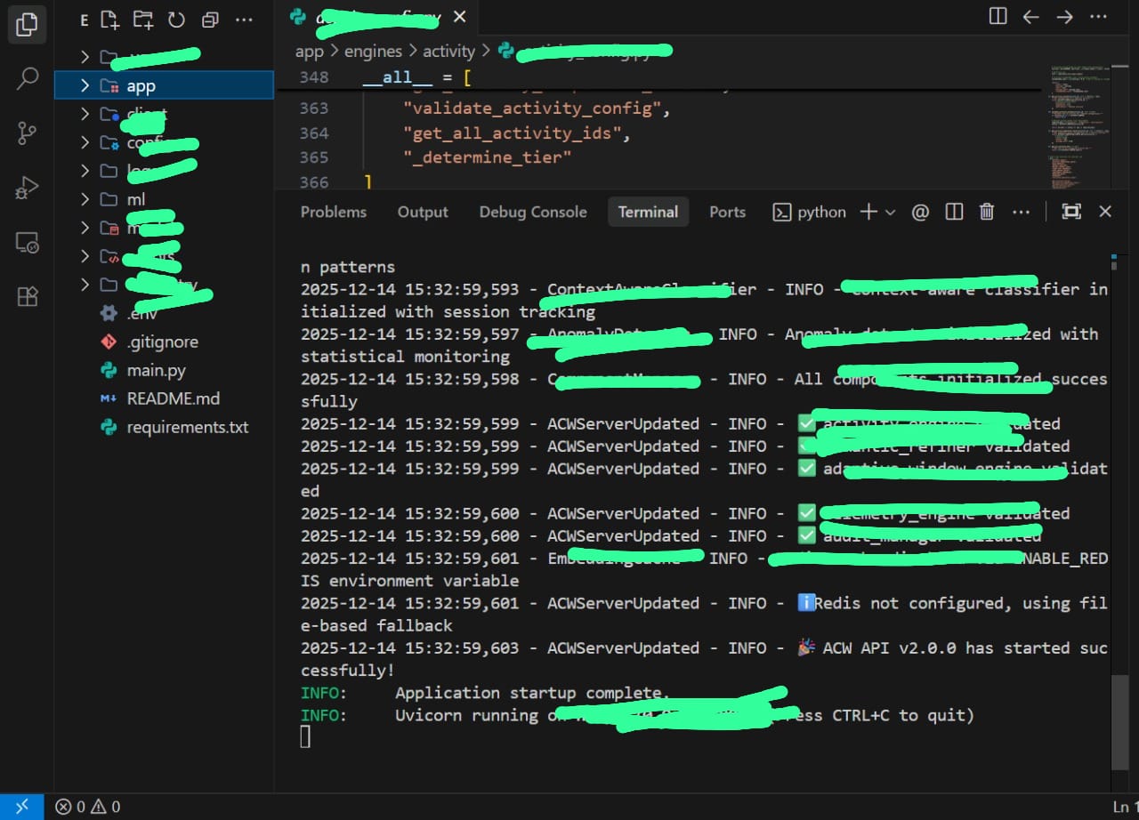Click the editor minimap preview
Image resolution: width=1139 pixels, height=820 pixels.
[x=1078, y=125]
